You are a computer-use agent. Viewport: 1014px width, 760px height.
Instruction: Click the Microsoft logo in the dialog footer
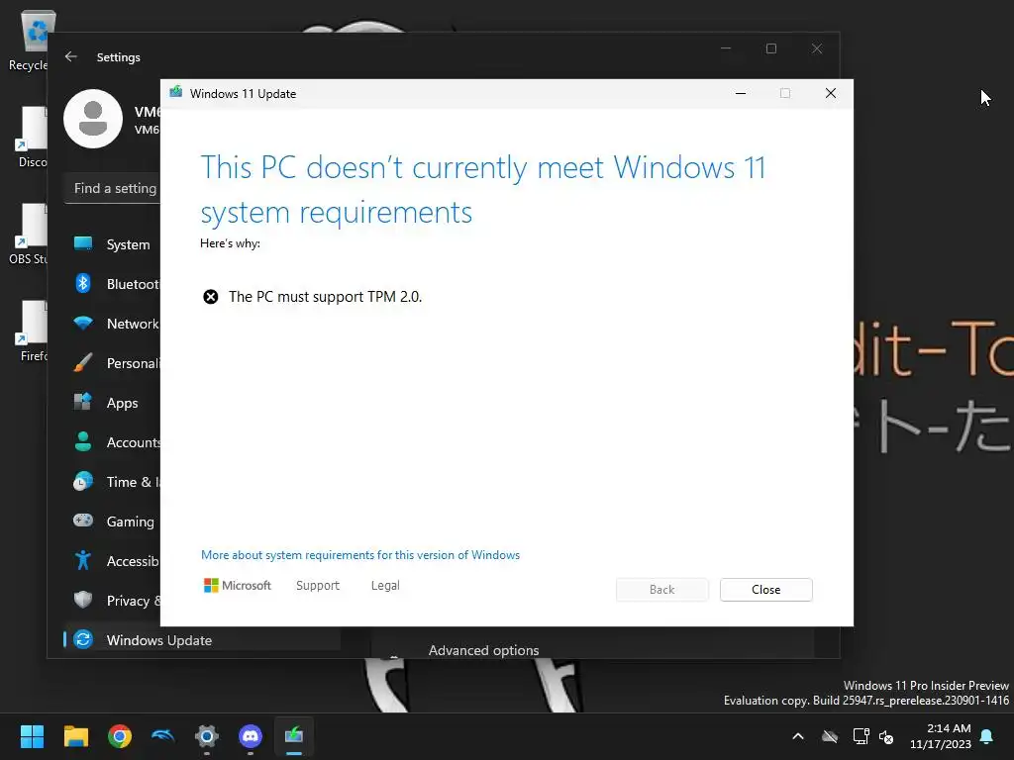[x=238, y=586]
